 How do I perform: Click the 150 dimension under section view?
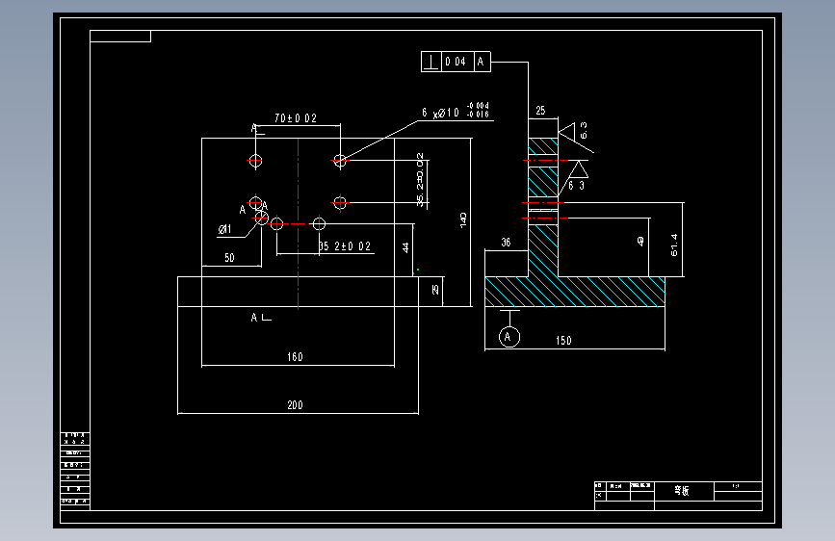(x=563, y=341)
